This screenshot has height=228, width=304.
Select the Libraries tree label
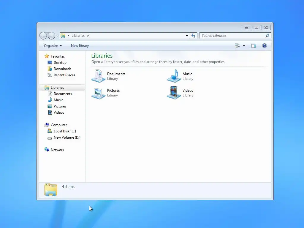pyautogui.click(x=57, y=88)
